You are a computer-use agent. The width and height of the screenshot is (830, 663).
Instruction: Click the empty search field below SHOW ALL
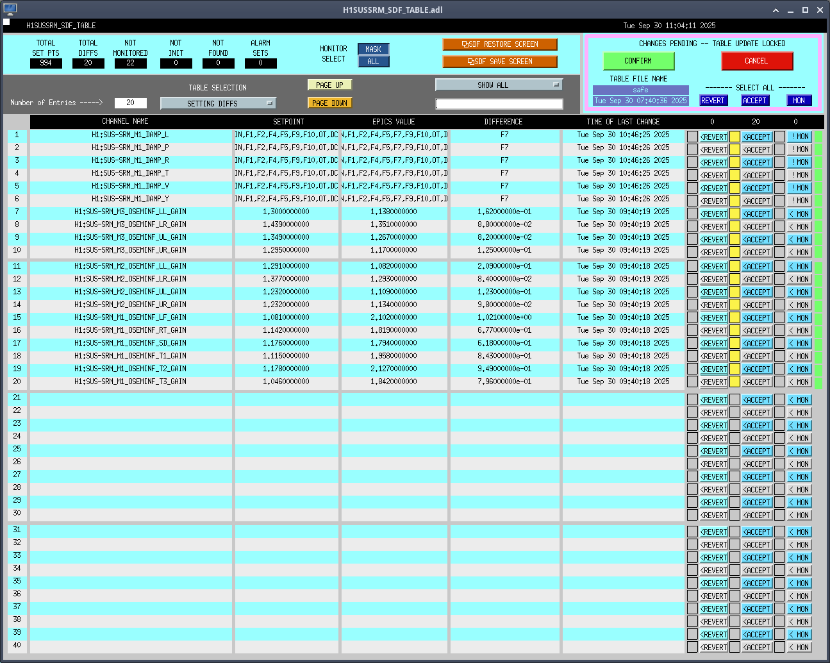pyautogui.click(x=499, y=104)
